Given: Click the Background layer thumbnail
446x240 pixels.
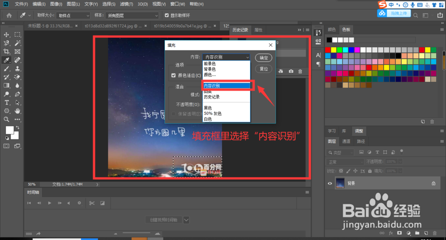Looking at the screenshot, I should pyautogui.click(x=340, y=183).
